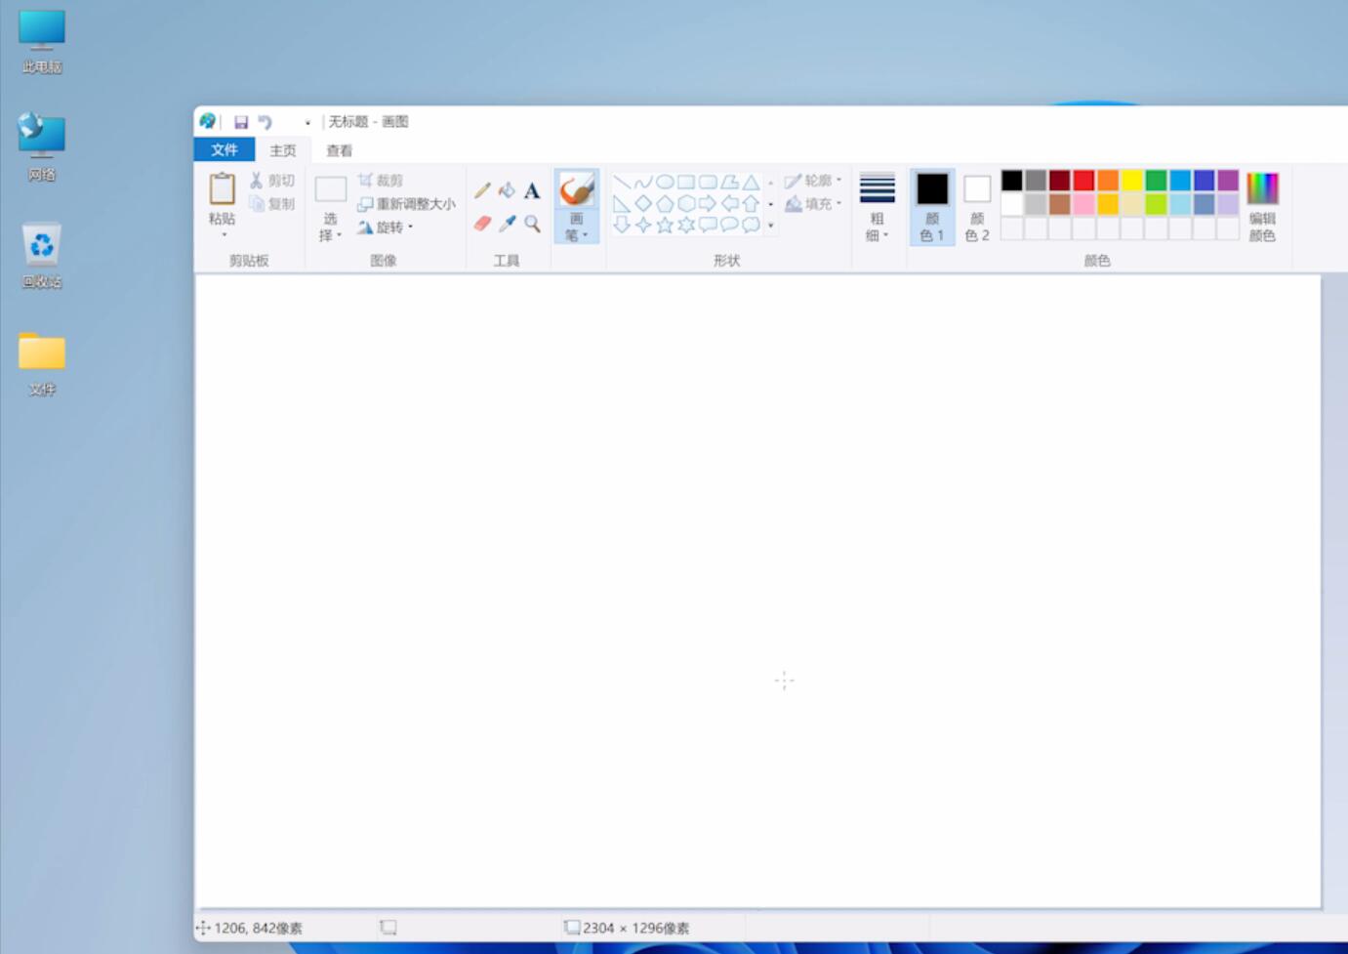The width and height of the screenshot is (1348, 954).
Task: Select the Fill with color bucket tool
Action: coord(507,190)
